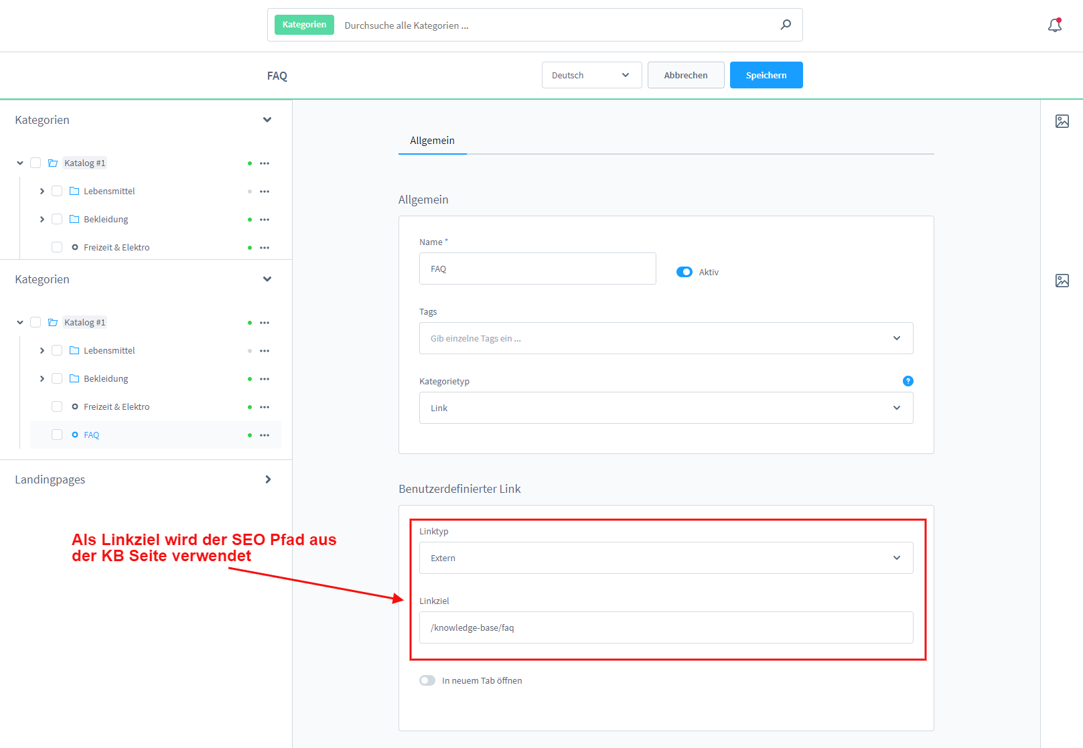Open context menu for second Bekleidung row

[265, 379]
